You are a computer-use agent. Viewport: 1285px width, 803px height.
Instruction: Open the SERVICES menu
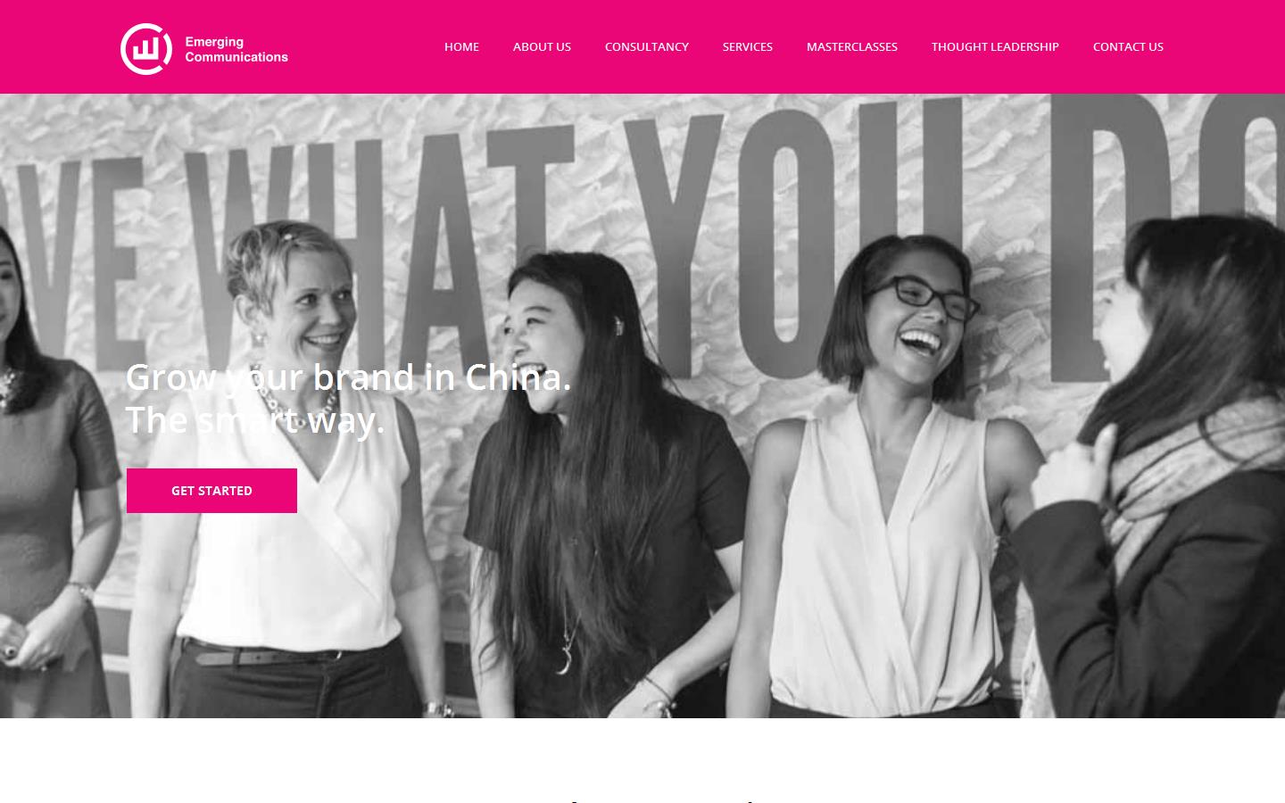(x=748, y=46)
